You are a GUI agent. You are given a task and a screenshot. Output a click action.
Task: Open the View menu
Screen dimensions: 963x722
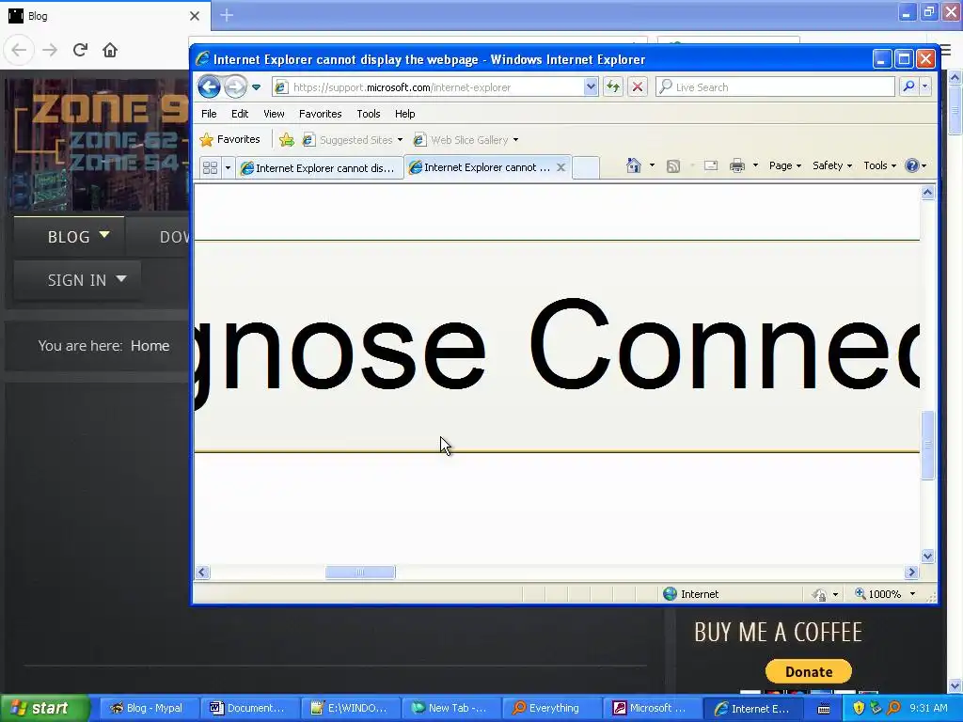(274, 114)
